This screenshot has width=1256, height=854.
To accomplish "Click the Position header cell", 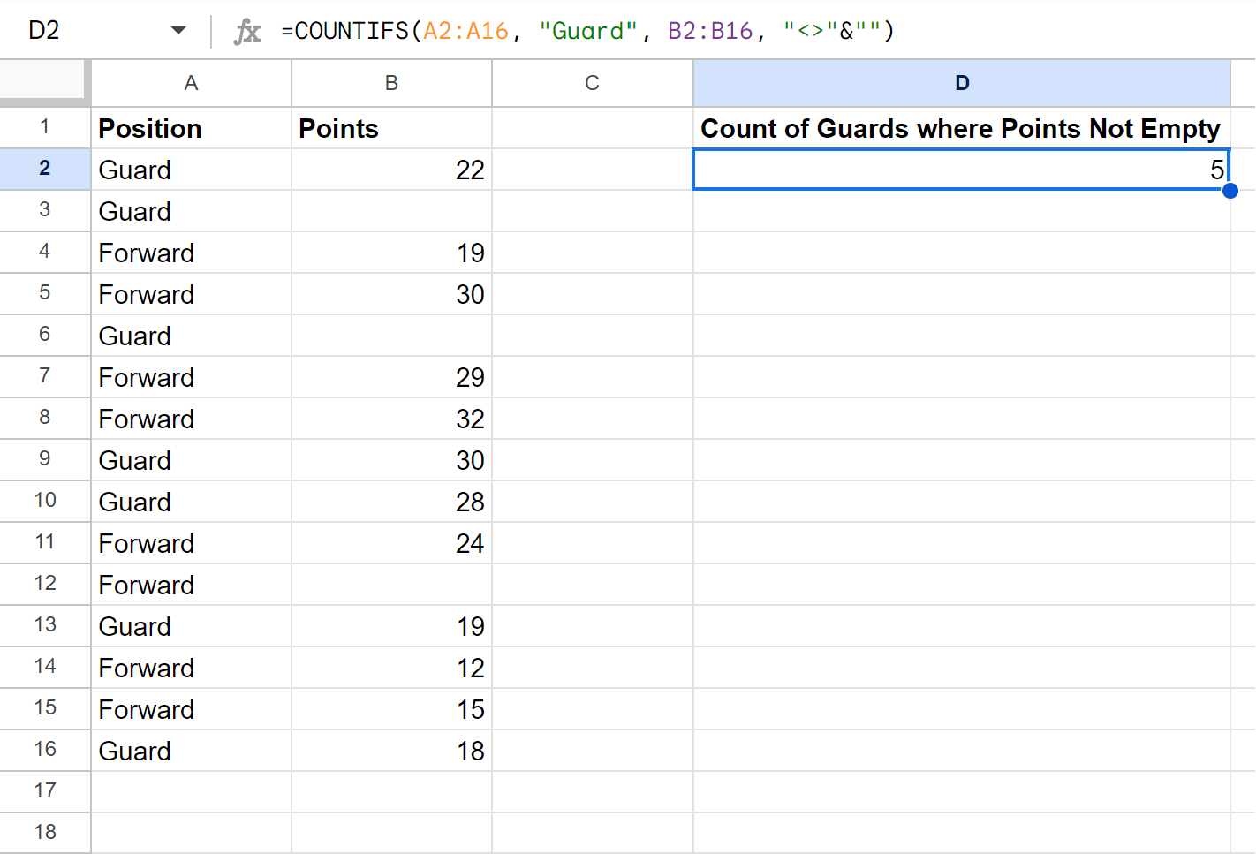I will tap(191, 128).
